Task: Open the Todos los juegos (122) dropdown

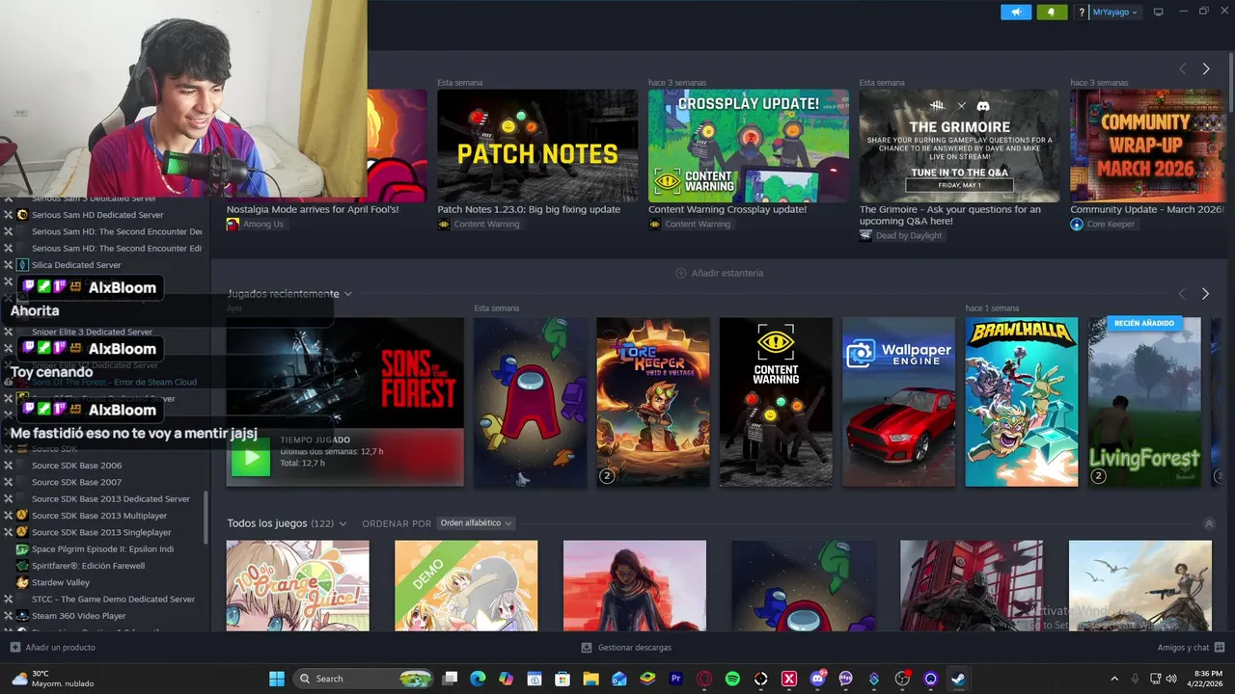Action: click(287, 523)
